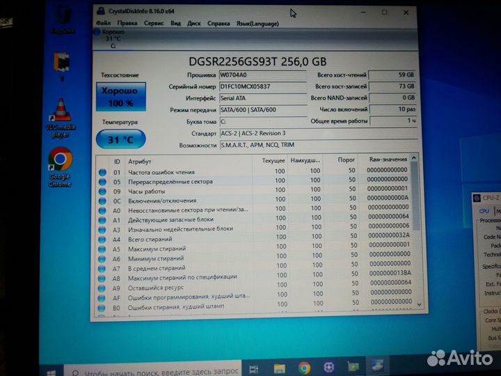
Task: Click status circle for A5 Максимум стираний
Action: tap(102, 249)
